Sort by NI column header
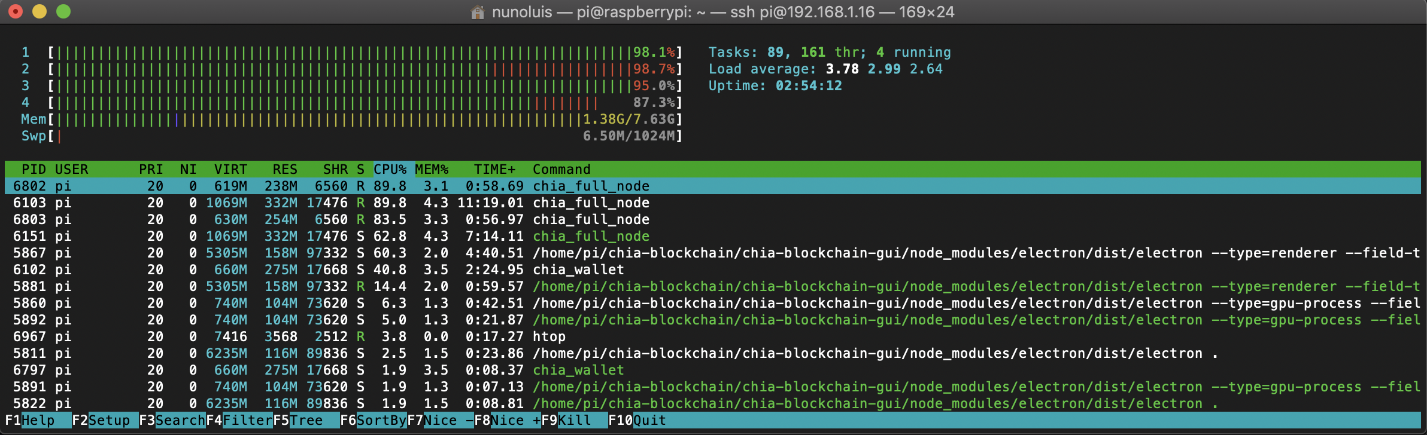 189,169
